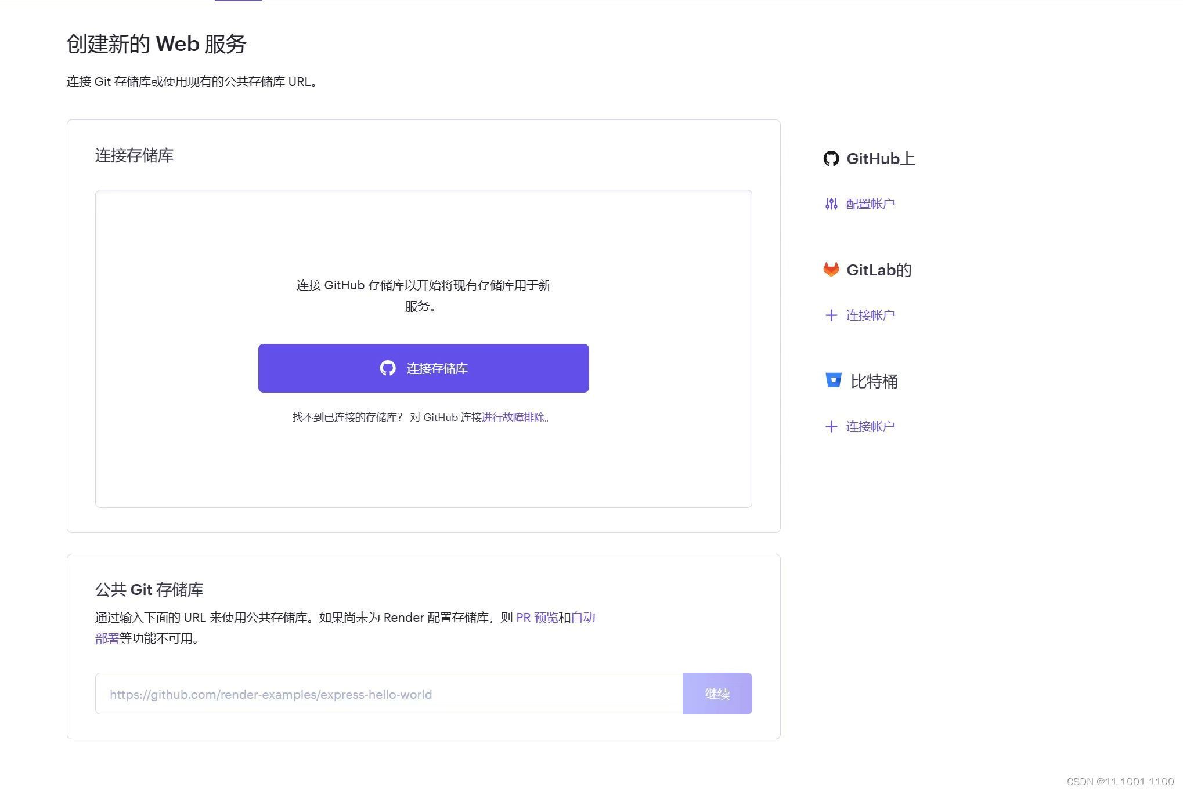Open the 自动部署 link
The image size is (1183, 791).
coord(583,617)
